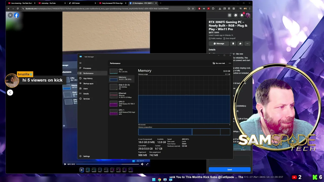Image resolution: width=324 pixels, height=182 pixels.
Task: Open browser downloads icon
Action: [x=220, y=9]
